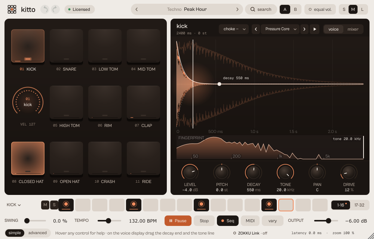Click the vary button
This screenshot has height=239, width=374.
[x=272, y=221]
